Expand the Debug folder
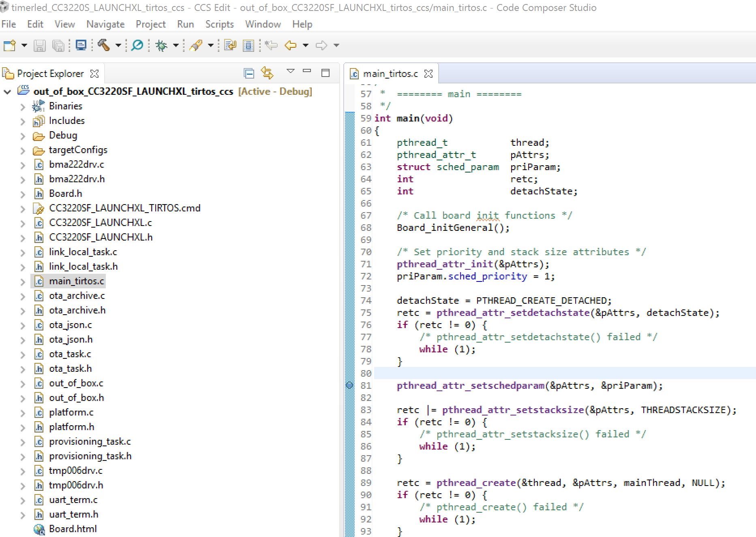Viewport: 756px width, 537px height. tap(23, 136)
